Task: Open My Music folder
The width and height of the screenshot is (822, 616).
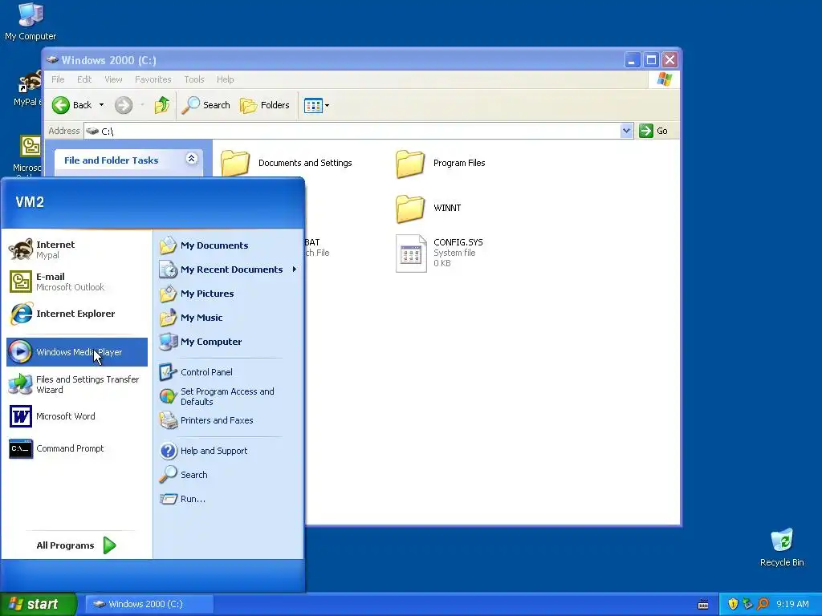Action: pyautogui.click(x=229, y=318)
